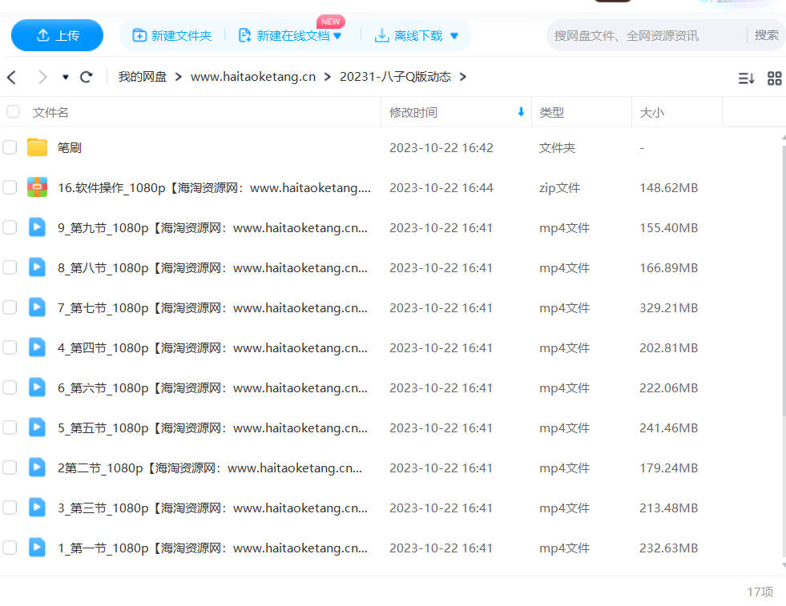Open www.haitaoketang.cn in the breadcrumb

click(x=253, y=77)
